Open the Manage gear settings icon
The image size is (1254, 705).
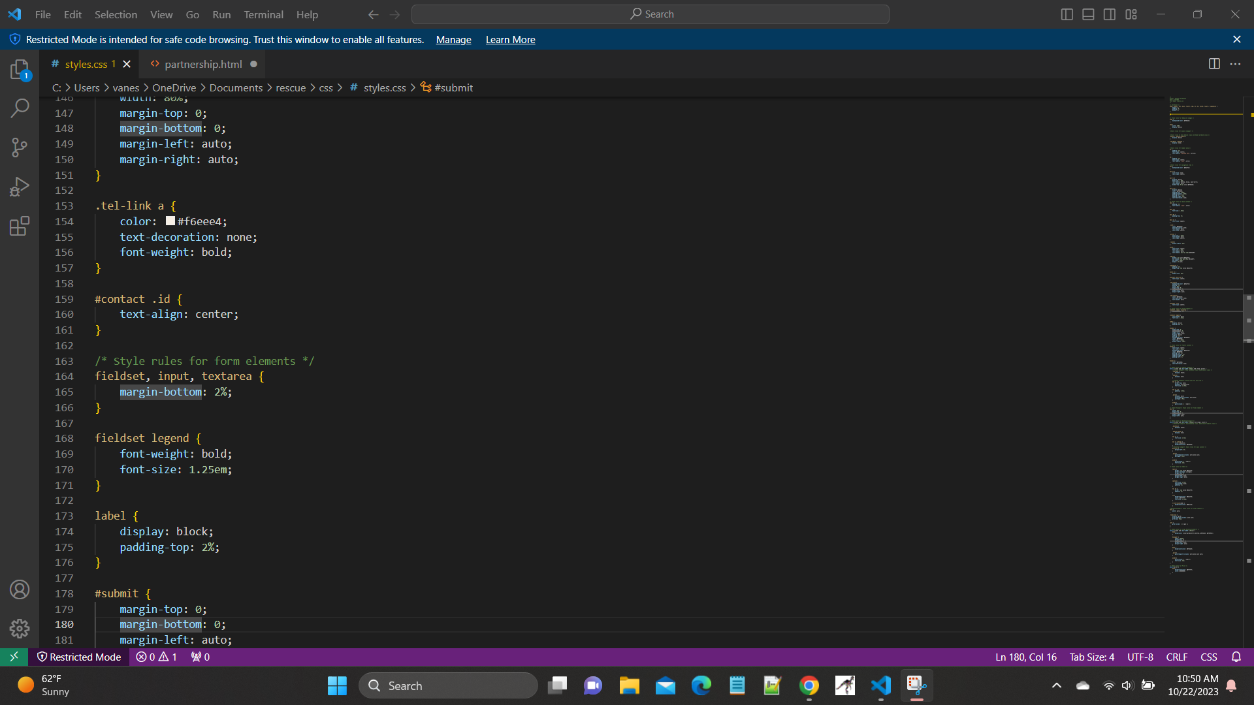[20, 628]
